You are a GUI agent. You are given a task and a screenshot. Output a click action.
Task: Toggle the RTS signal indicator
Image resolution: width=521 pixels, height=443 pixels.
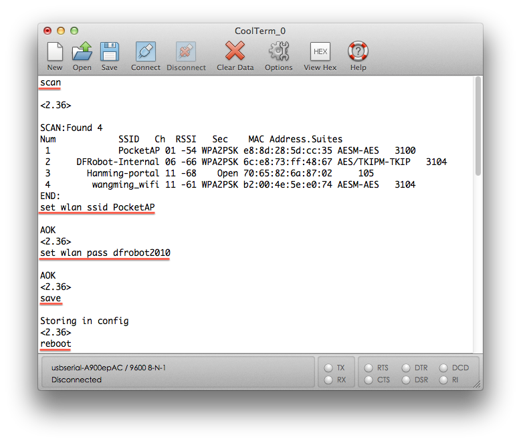point(369,367)
